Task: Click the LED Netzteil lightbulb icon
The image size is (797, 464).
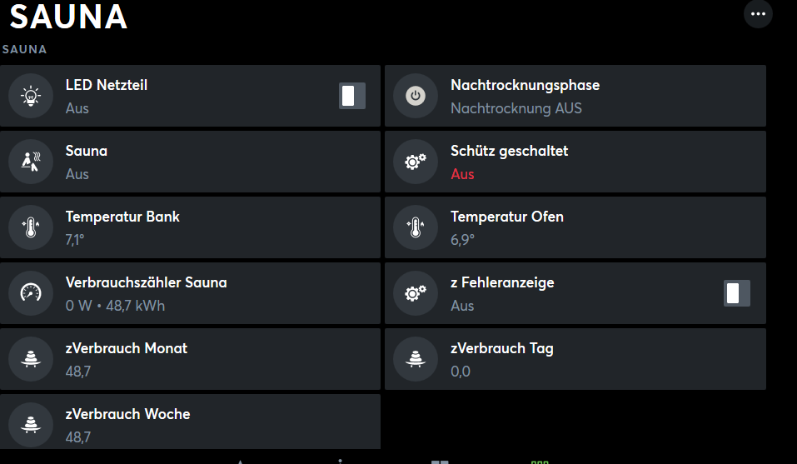Action: pos(31,97)
